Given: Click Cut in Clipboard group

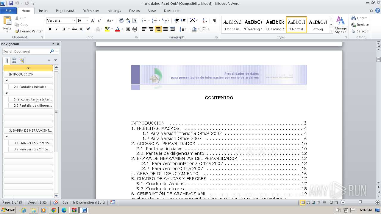Looking at the screenshot, I should (x=20, y=18).
